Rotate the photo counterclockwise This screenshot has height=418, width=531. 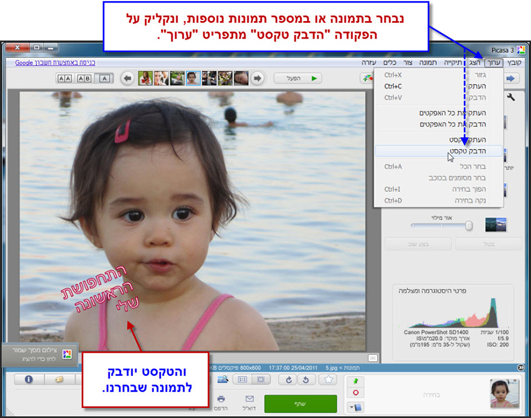point(306,379)
